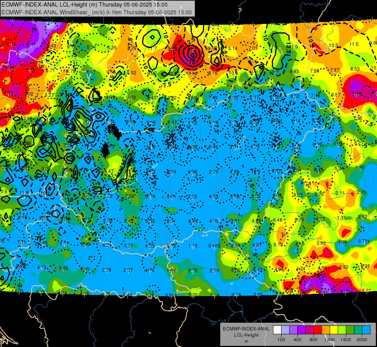Click the grid value 1.95
Viewport: 377px width, 347px height.
(x=342, y=242)
